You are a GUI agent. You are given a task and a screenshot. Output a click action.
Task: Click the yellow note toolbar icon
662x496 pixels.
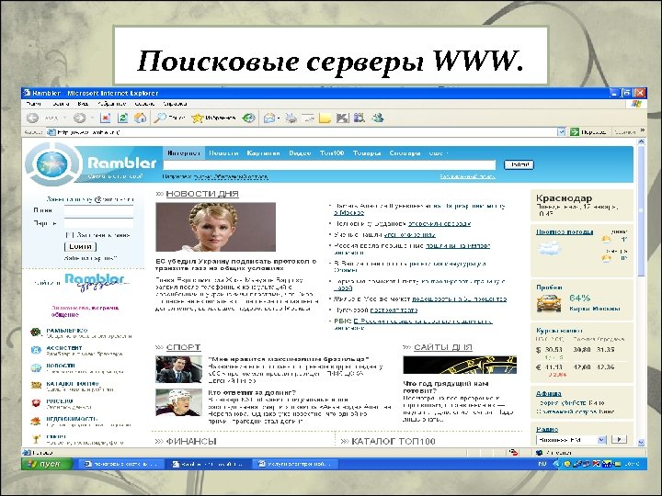point(325,118)
